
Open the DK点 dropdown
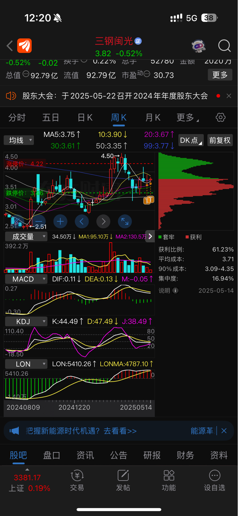pos(191,140)
